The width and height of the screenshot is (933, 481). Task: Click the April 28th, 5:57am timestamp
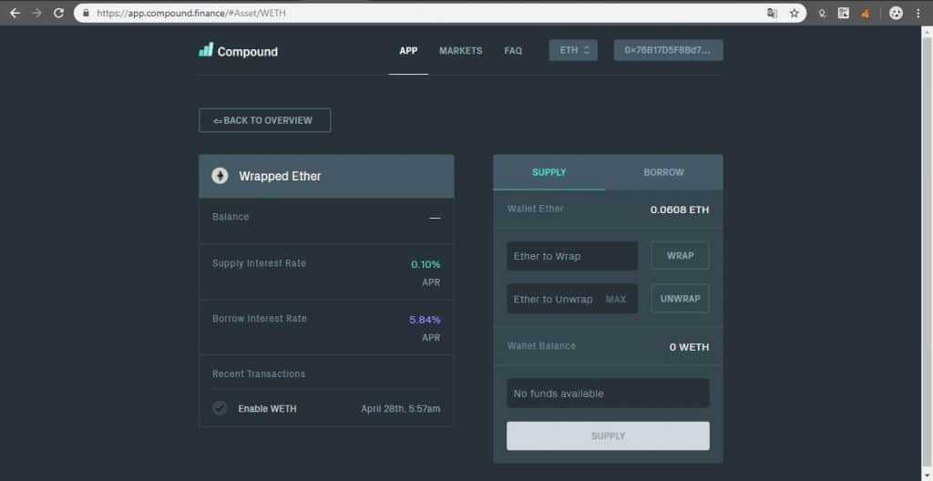click(x=401, y=408)
